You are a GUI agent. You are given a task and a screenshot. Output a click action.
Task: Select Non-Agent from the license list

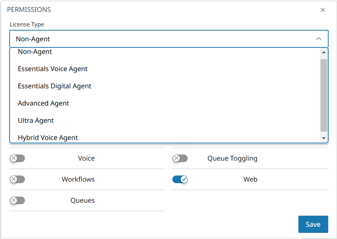coord(165,52)
